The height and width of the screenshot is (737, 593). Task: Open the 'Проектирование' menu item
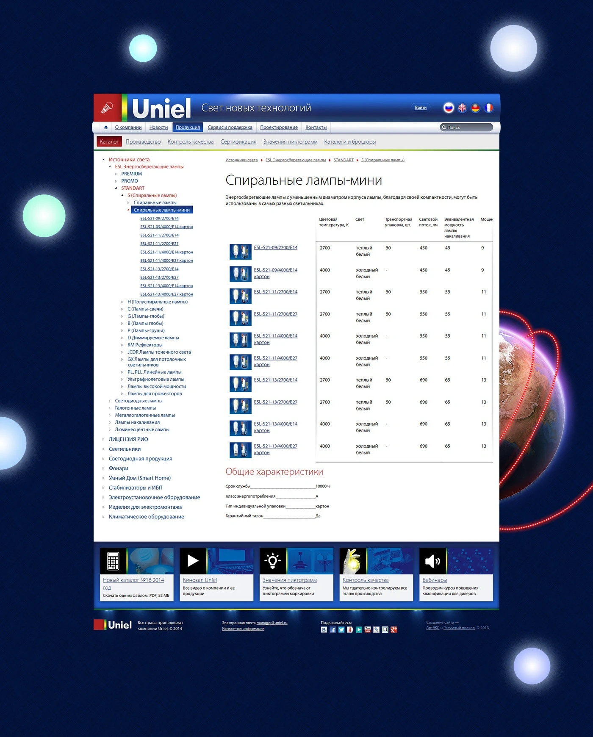click(279, 127)
